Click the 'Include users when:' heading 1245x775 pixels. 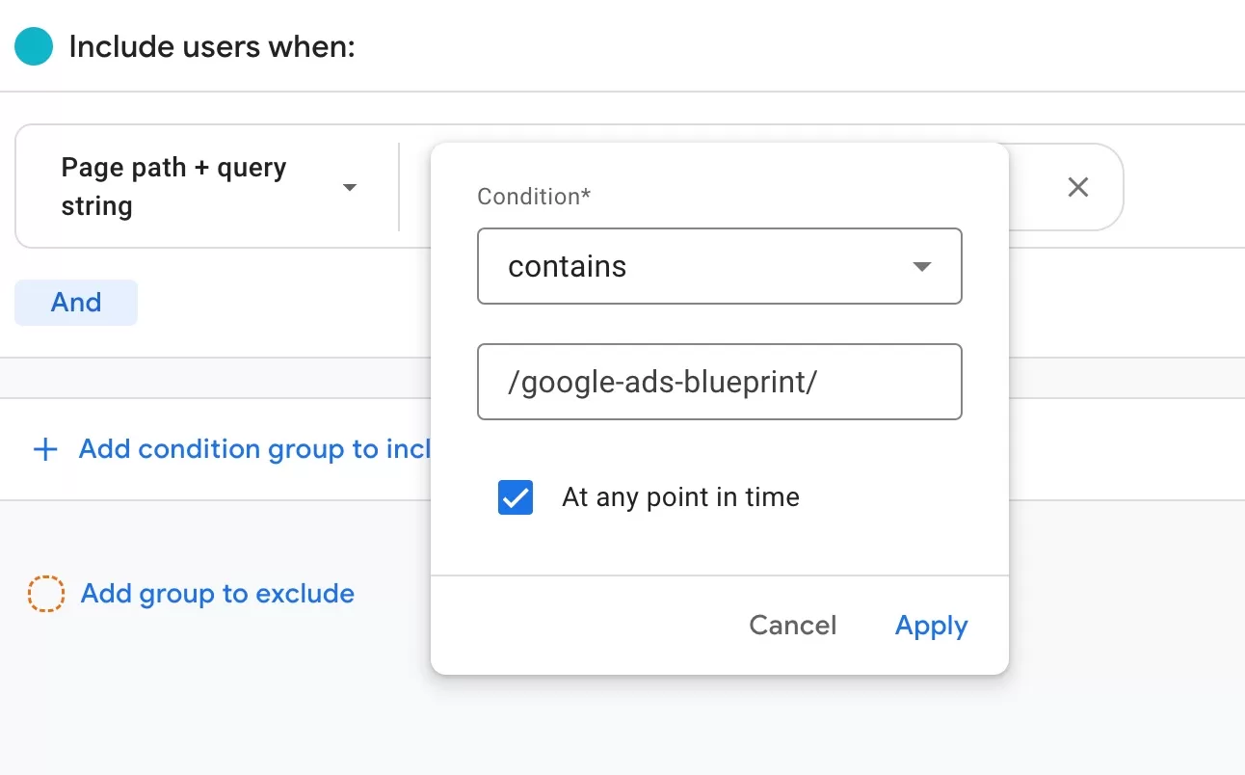point(212,47)
